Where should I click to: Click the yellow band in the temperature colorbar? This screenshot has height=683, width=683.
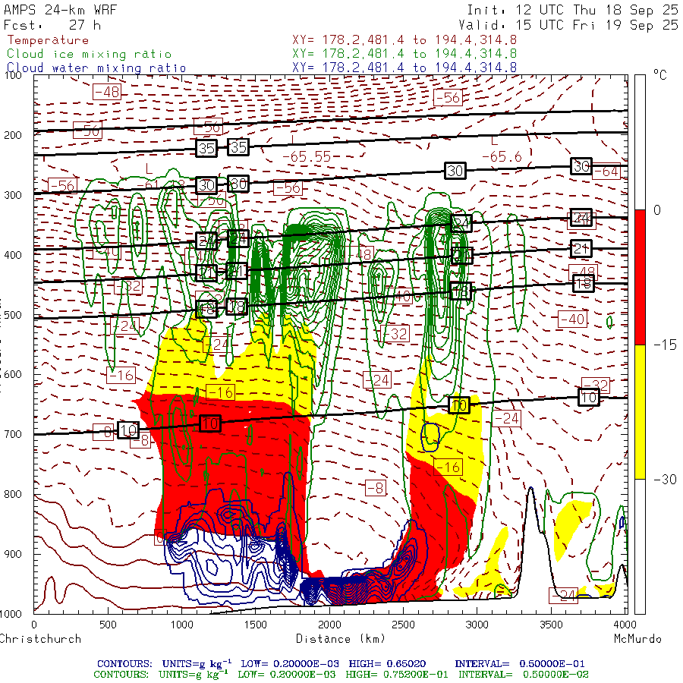(x=640, y=411)
